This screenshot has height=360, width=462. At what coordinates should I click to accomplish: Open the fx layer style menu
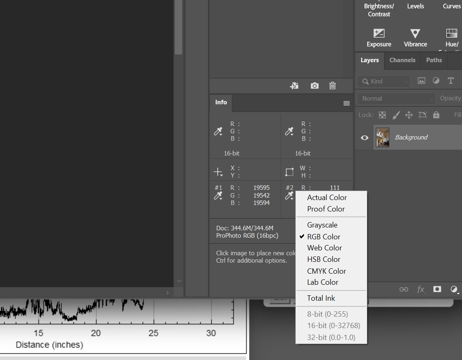tap(421, 289)
